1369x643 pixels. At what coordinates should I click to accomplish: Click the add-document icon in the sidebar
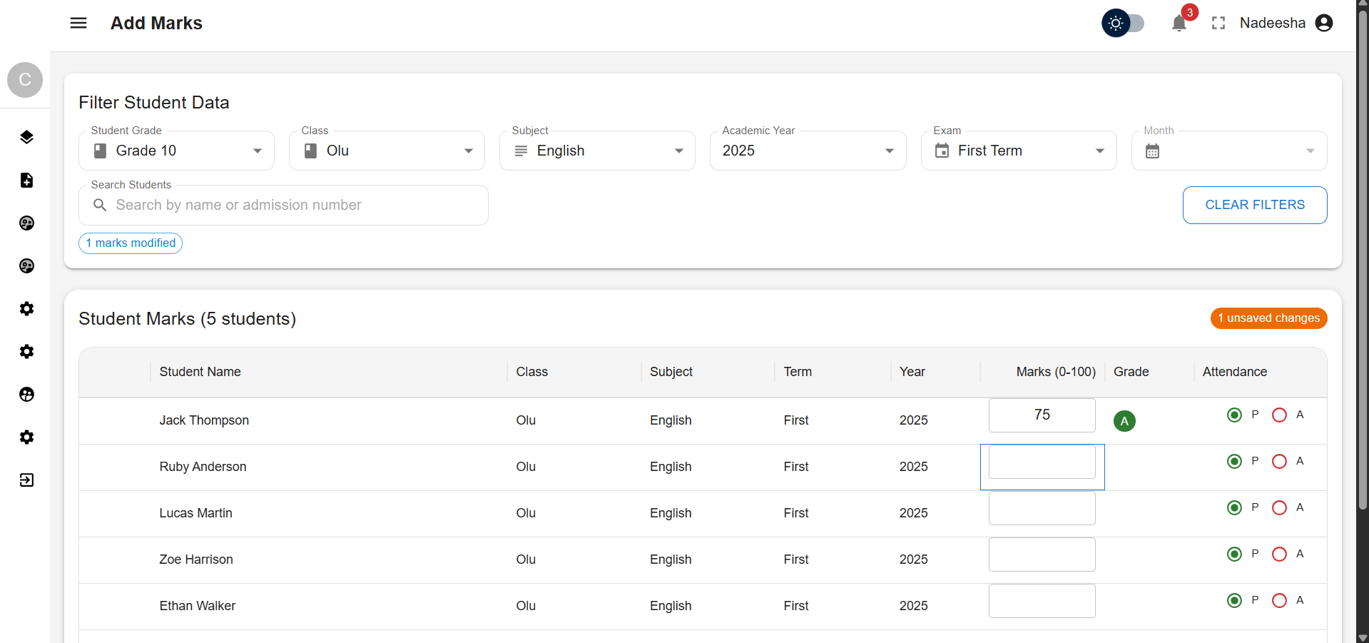click(26, 180)
